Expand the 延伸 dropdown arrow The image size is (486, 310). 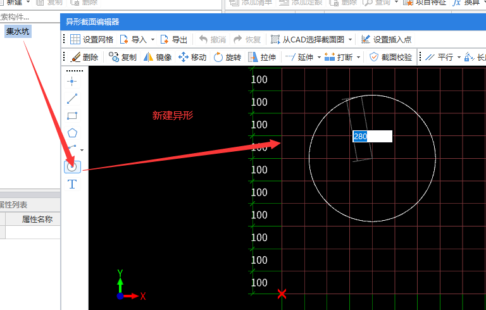tap(319, 58)
